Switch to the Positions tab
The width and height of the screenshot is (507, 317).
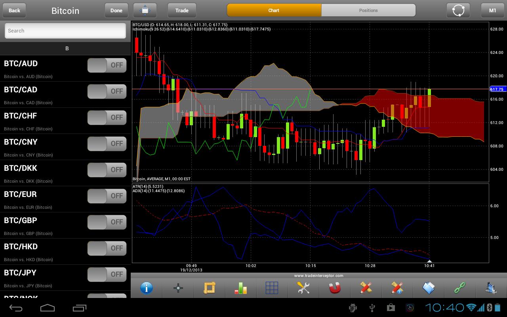coord(368,10)
